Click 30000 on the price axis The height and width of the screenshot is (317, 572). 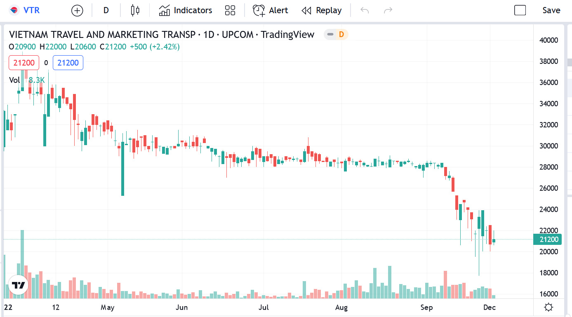tap(549, 146)
